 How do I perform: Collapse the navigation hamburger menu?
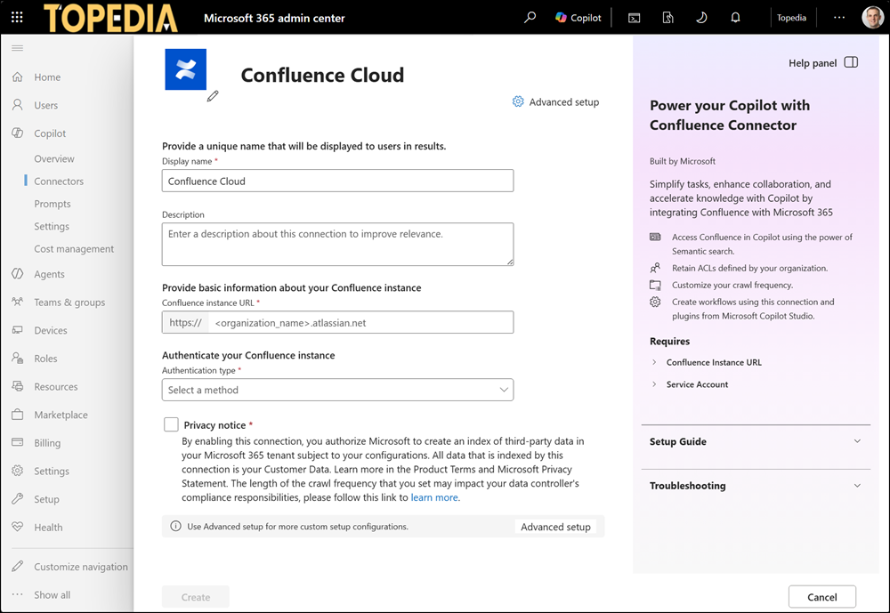[x=18, y=48]
